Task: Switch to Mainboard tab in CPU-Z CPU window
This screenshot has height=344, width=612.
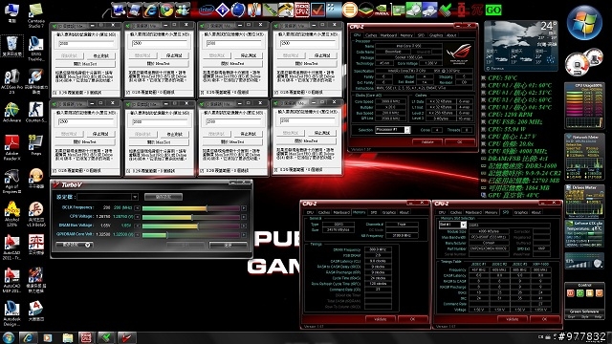Action: tap(388, 35)
